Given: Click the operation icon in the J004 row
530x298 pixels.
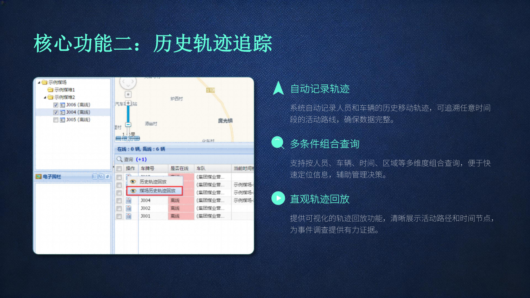Looking at the screenshot, I should click(129, 201).
